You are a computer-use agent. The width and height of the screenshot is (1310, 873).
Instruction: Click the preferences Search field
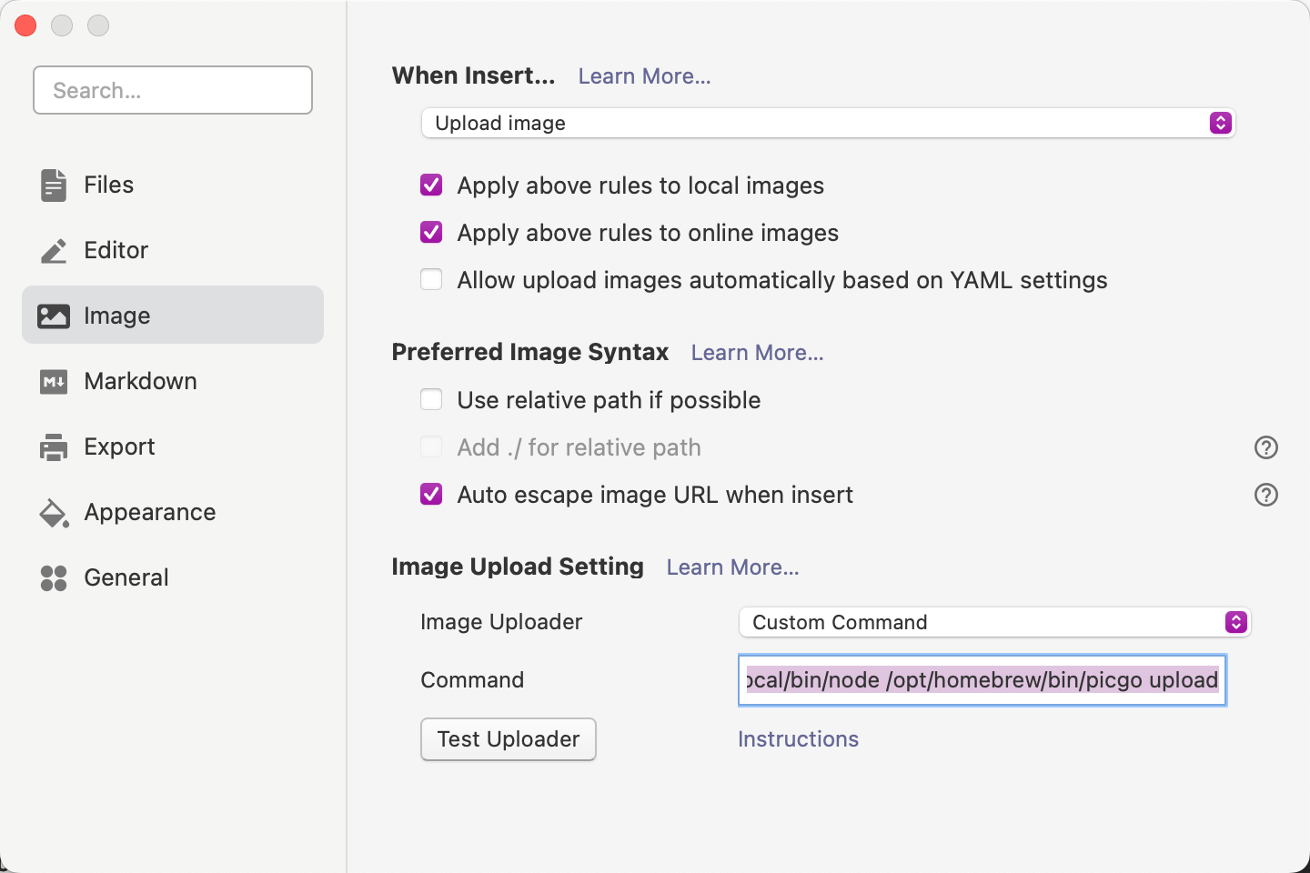point(173,90)
